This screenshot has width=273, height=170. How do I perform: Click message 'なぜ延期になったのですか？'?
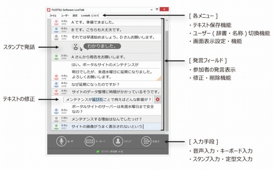[96, 84]
